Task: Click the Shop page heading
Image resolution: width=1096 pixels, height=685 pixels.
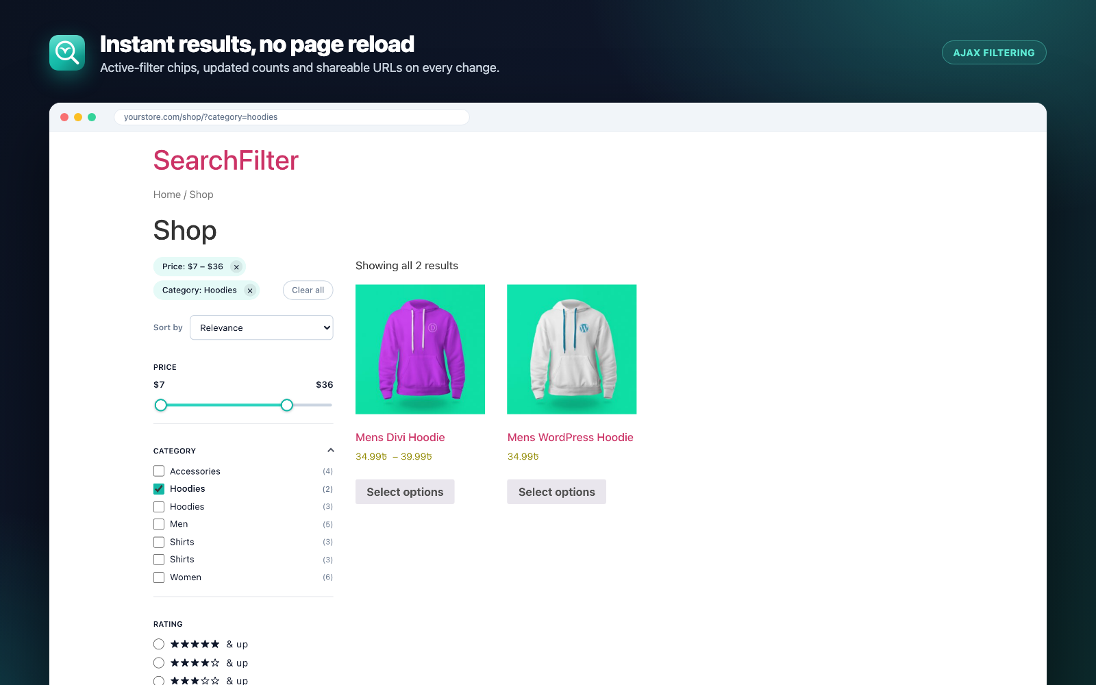Action: [x=185, y=230]
